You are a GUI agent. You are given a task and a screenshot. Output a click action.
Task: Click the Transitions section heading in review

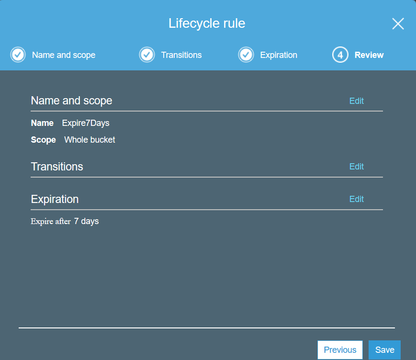click(x=57, y=167)
